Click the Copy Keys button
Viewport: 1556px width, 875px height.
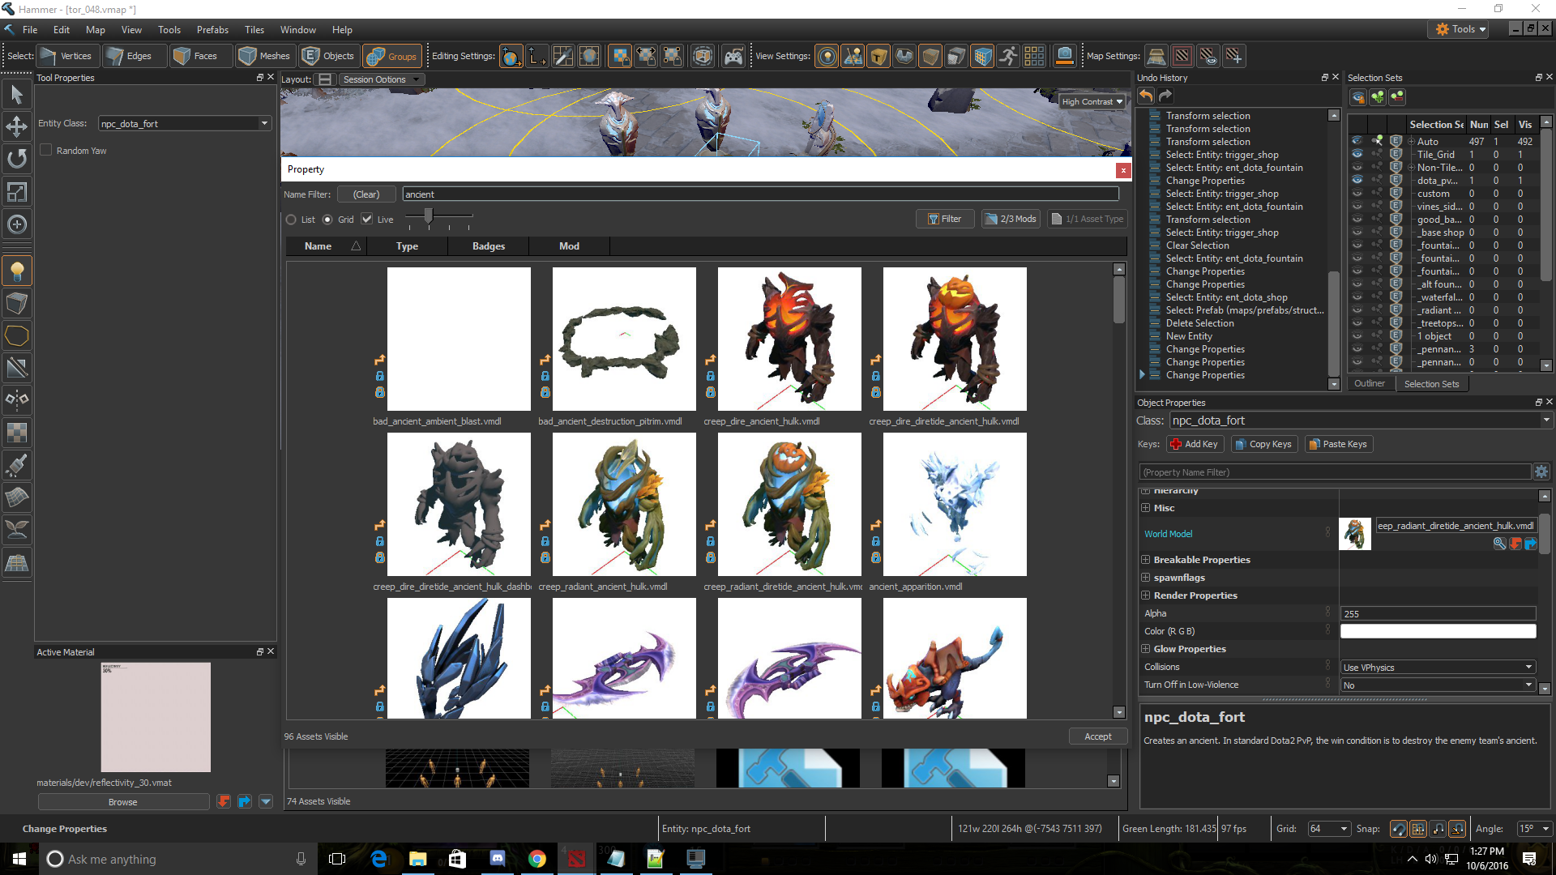tap(1264, 444)
